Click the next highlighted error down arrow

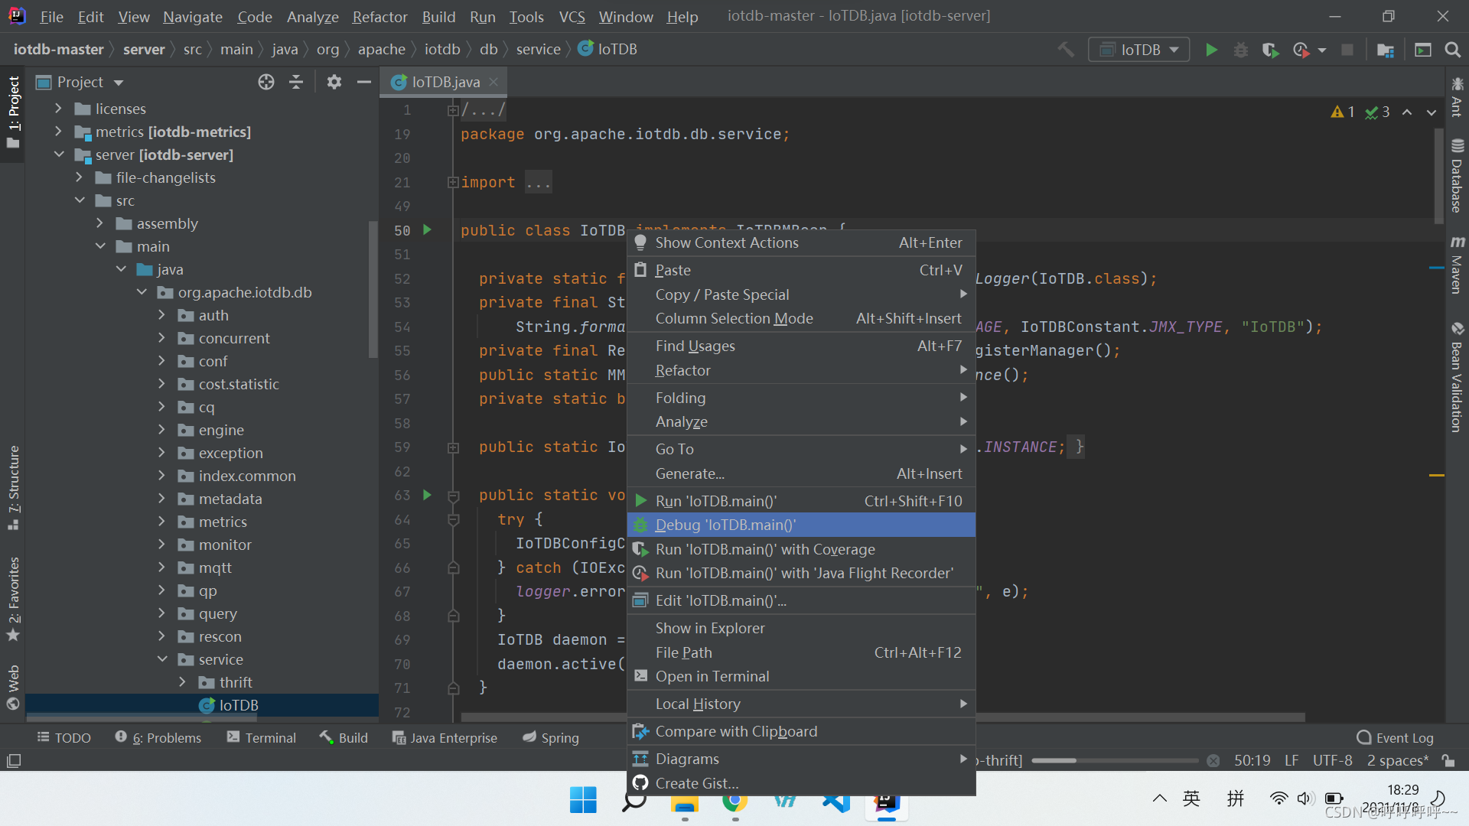[x=1431, y=112]
